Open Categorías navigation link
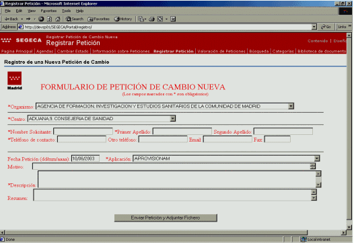The width and height of the screenshot is (354, 243). tap(283, 51)
